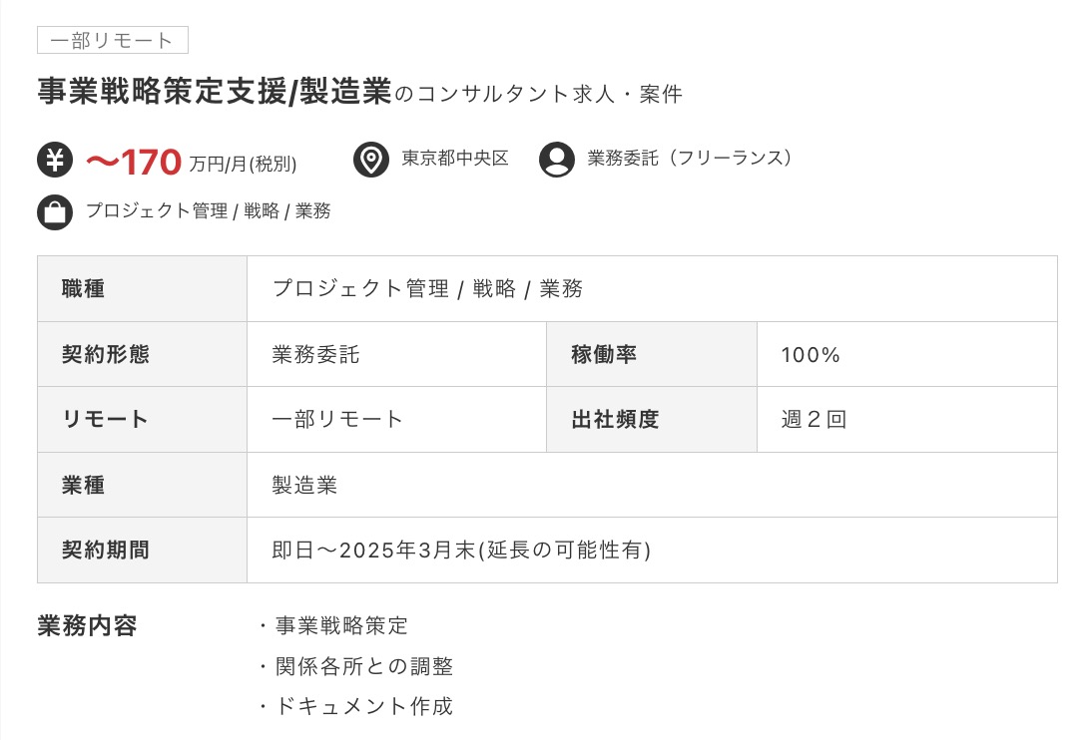Click 東京都中央区 location text
1086x740 pixels.
click(x=455, y=159)
